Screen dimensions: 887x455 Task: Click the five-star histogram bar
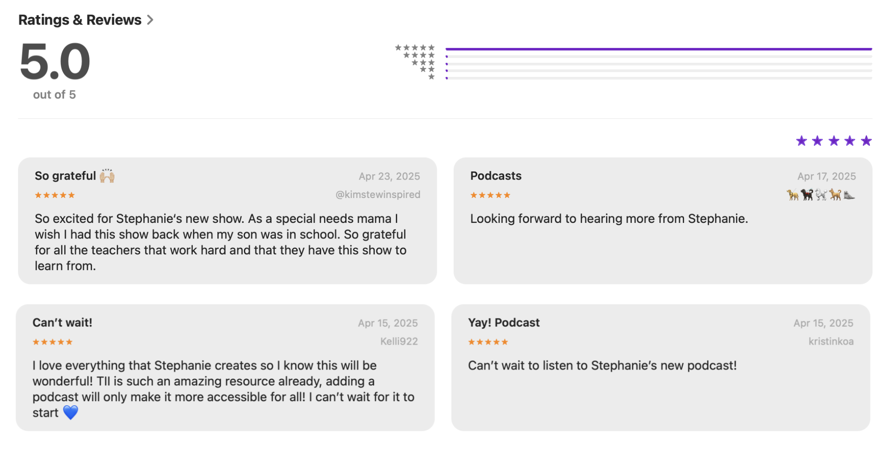(658, 49)
